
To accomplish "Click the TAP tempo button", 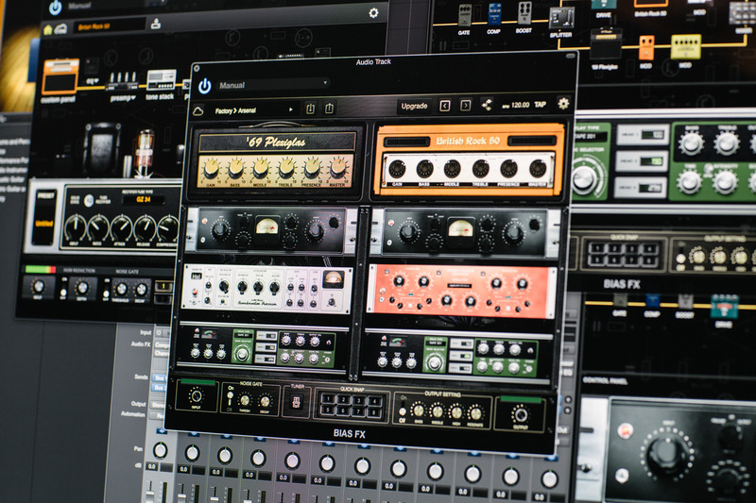I will 540,104.
